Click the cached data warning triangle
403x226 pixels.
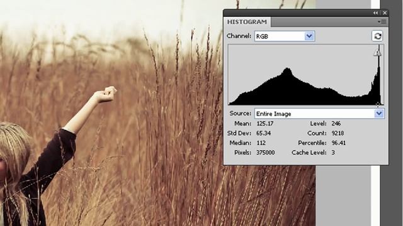tap(377, 53)
